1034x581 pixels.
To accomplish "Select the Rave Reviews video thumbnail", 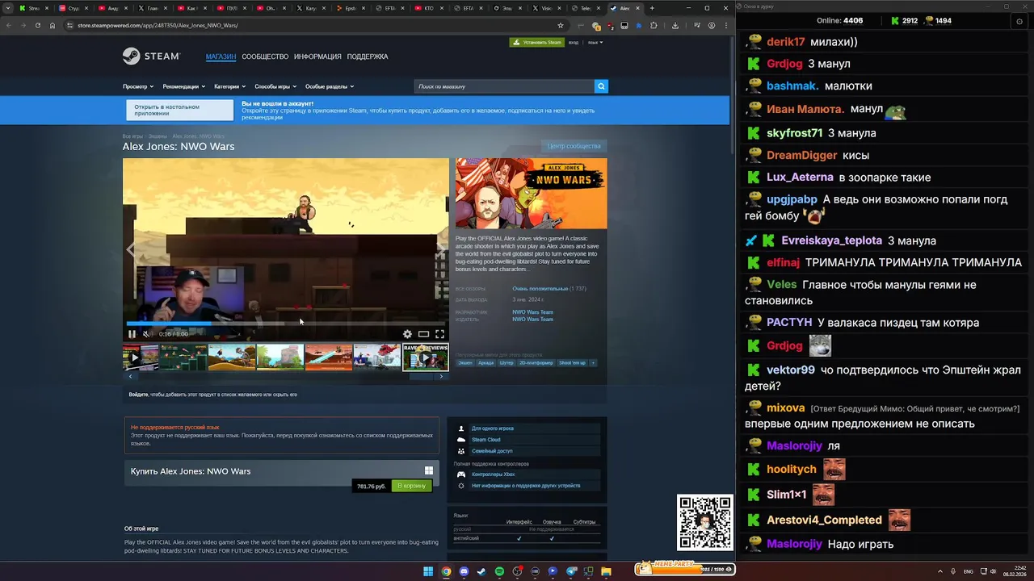I will [x=425, y=357].
